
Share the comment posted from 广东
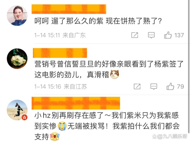point(135,35)
